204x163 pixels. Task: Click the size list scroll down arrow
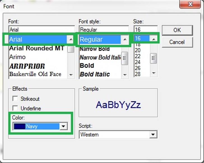(x=154, y=73)
